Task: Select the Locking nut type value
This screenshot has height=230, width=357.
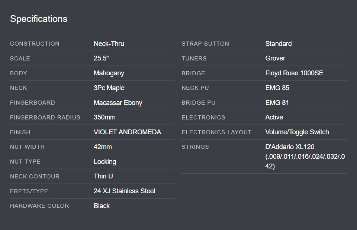Action: pyautogui.click(x=105, y=162)
